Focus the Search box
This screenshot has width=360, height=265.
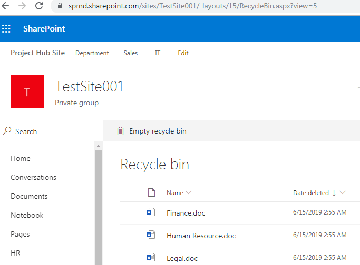[x=53, y=131]
